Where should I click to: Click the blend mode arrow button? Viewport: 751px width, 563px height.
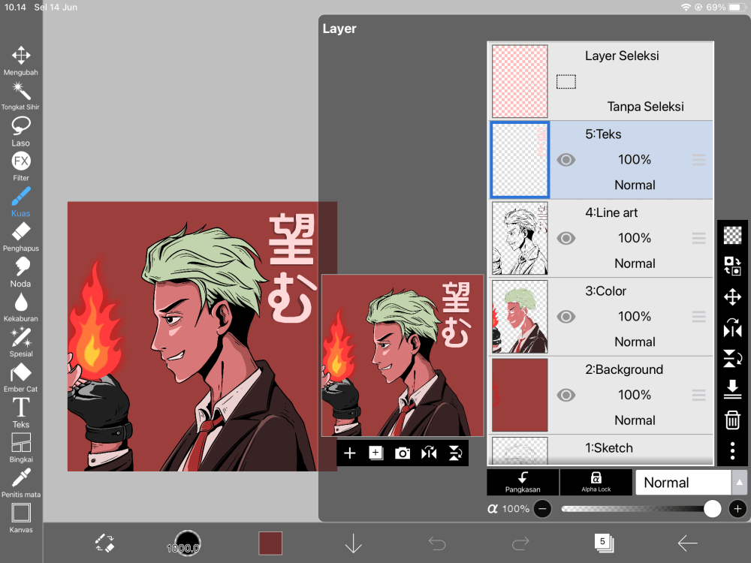point(739,482)
